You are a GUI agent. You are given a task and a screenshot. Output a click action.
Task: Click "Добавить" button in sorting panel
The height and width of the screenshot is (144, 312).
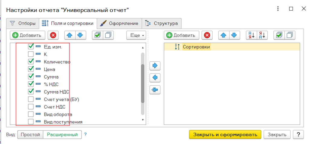(182, 35)
